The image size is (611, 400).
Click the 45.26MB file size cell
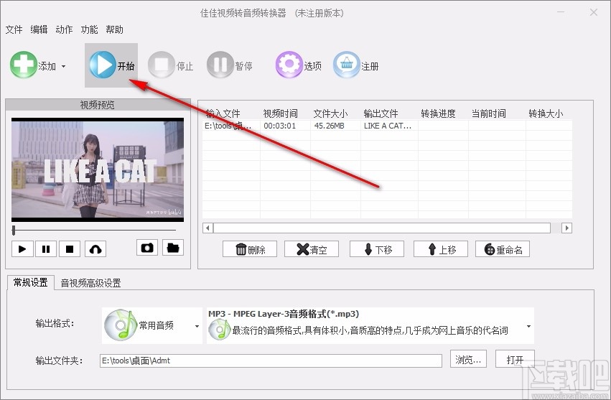(x=330, y=126)
